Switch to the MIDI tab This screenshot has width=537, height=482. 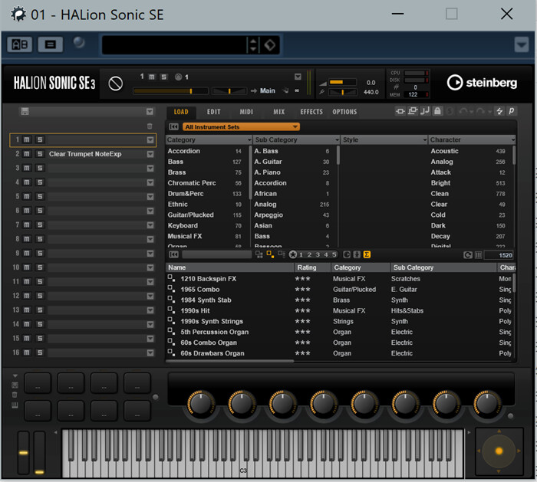[246, 112]
